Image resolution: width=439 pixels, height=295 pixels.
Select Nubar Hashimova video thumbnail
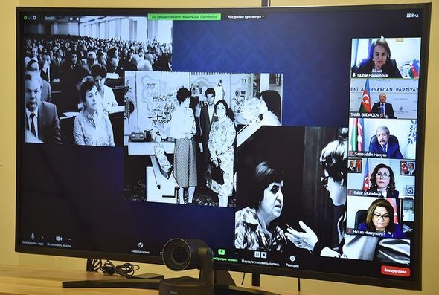(385, 58)
